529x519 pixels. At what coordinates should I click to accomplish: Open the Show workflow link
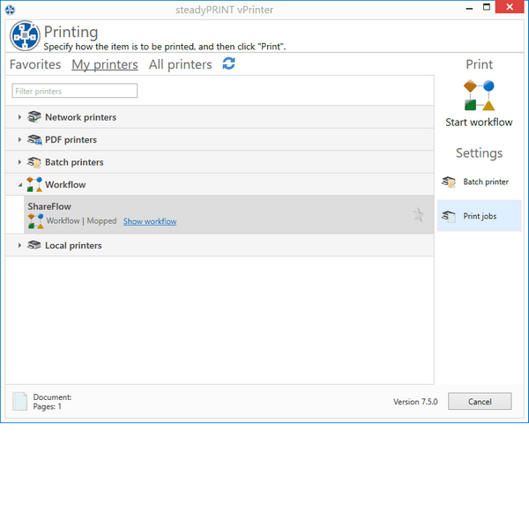(150, 221)
